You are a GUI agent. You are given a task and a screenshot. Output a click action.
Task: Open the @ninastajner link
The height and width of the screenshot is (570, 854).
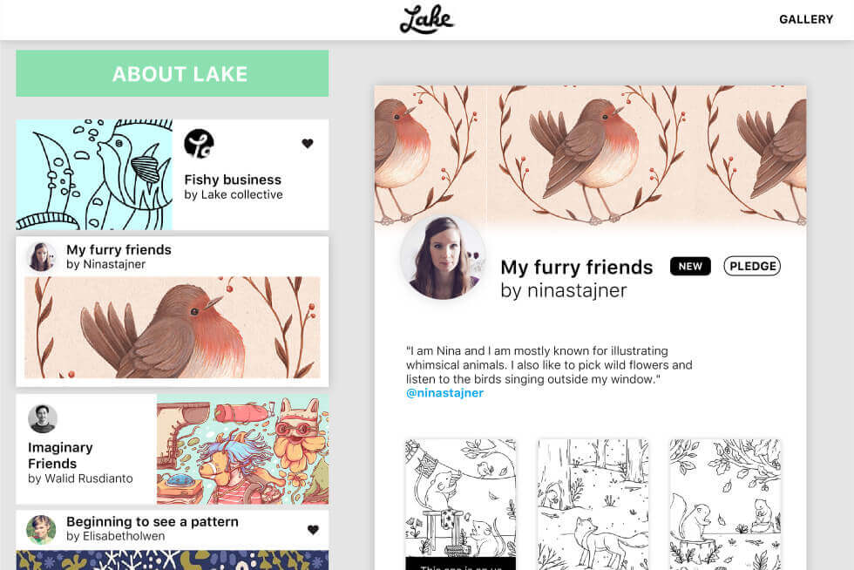[x=444, y=393]
